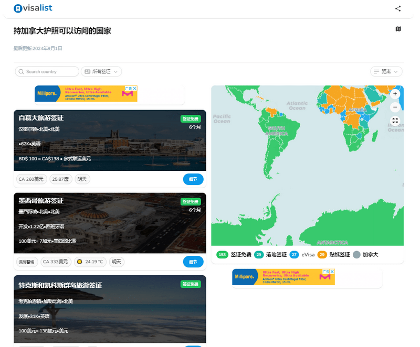Click the visalist logo icon
This screenshot has height=347, width=420.
click(18, 8)
